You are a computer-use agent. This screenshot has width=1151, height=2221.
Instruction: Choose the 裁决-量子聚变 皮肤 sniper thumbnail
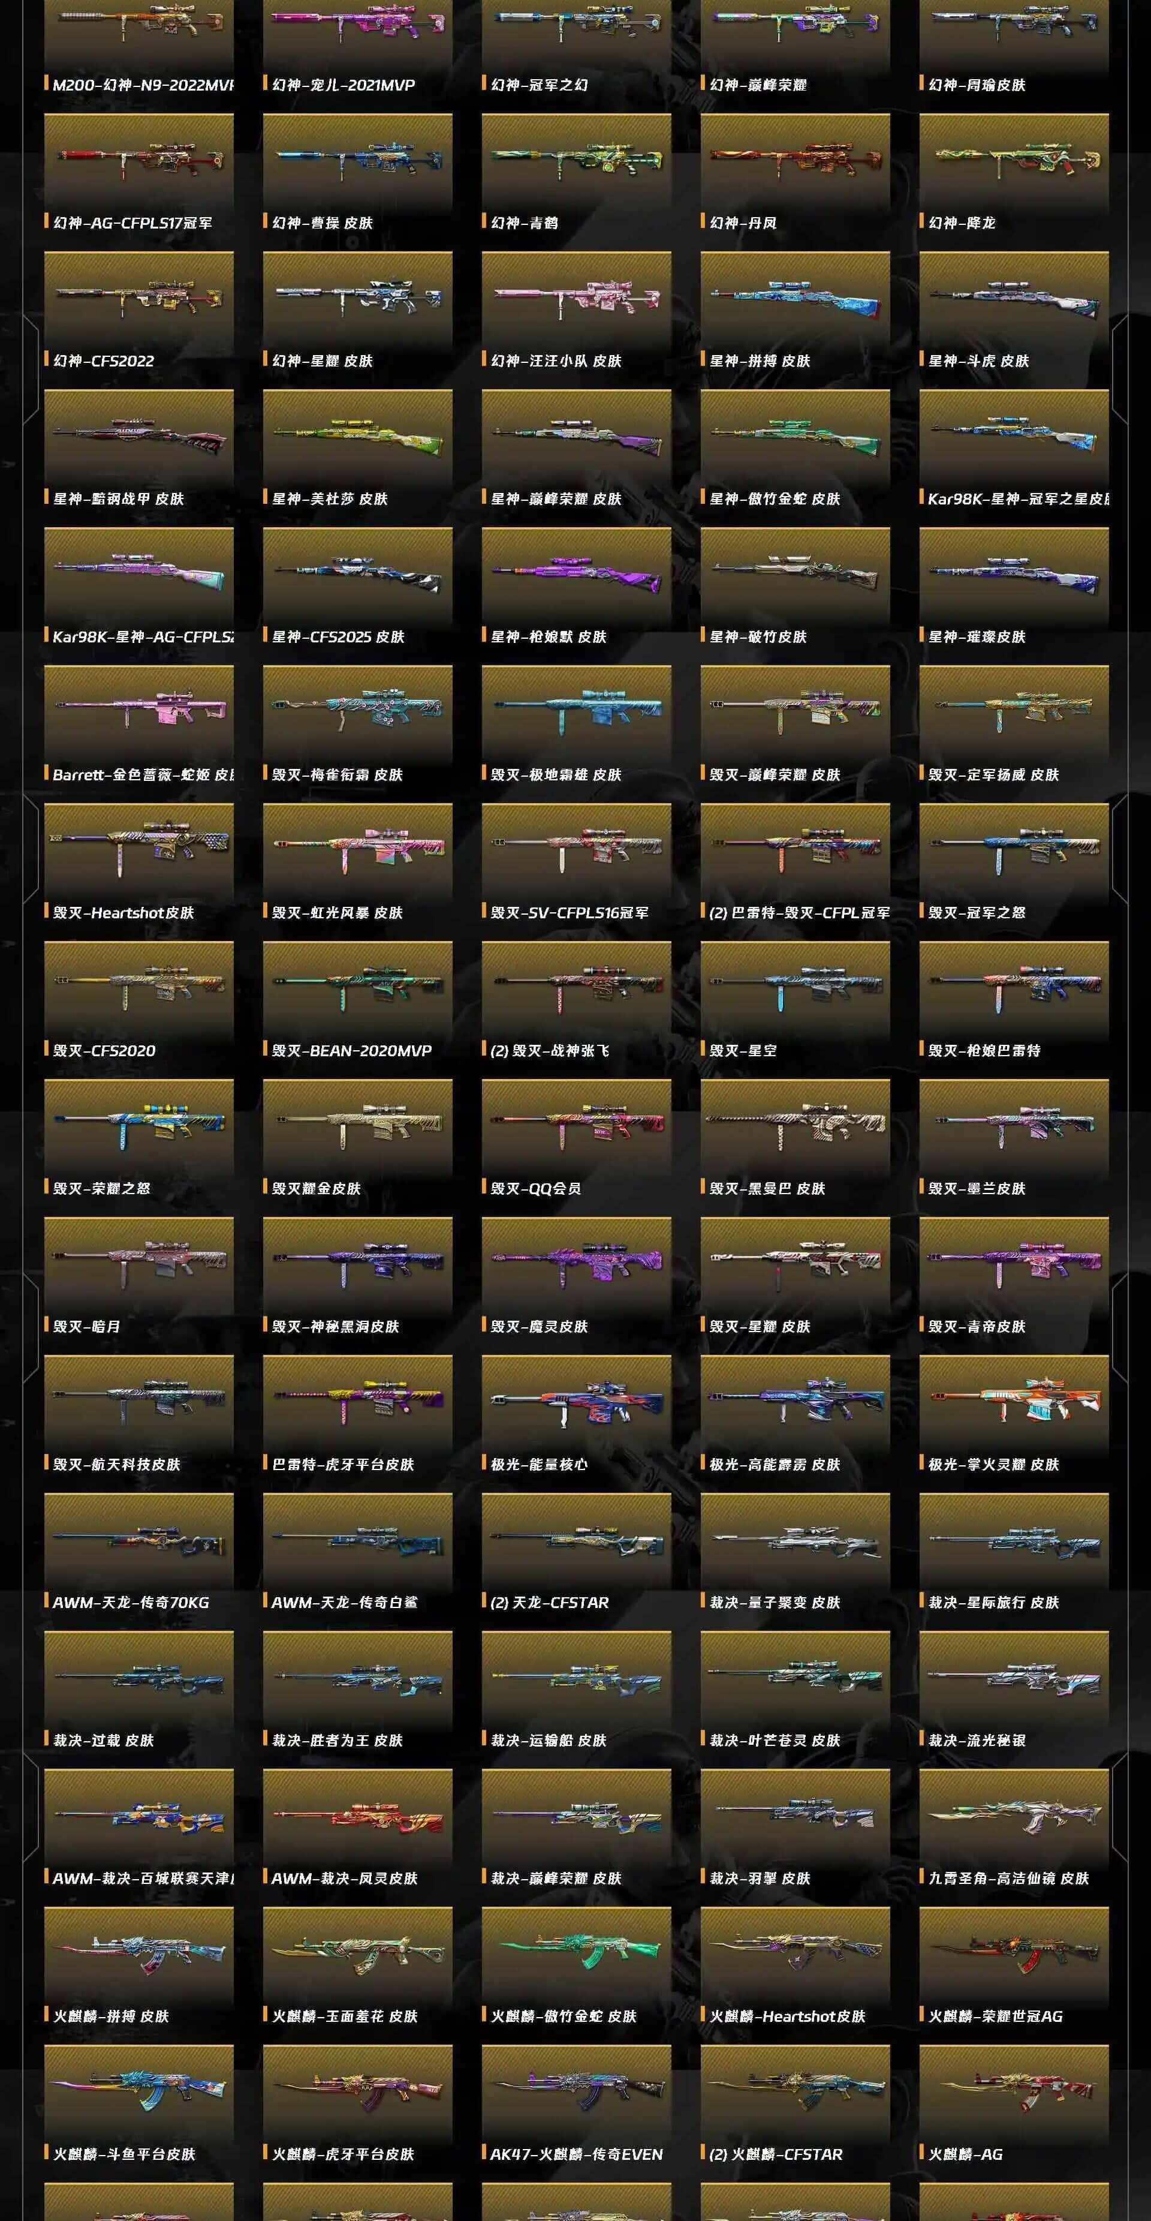point(794,1541)
